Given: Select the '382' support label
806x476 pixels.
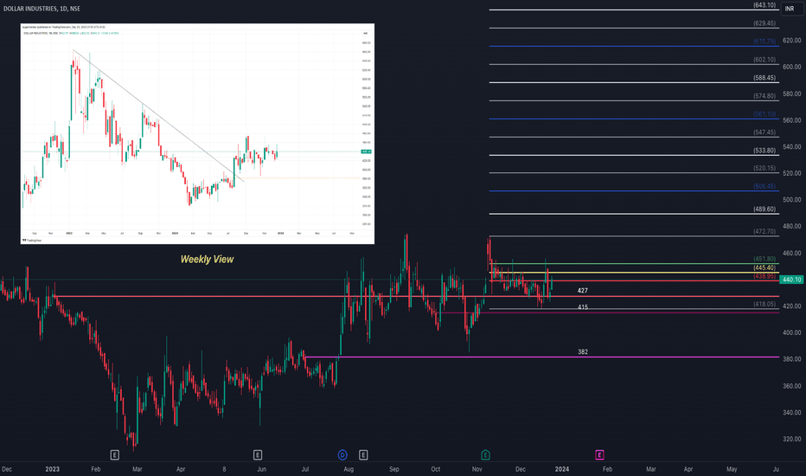Looking at the screenshot, I should pos(582,352).
